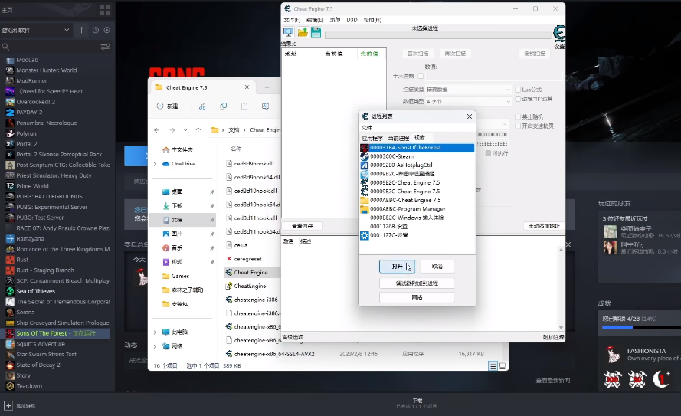Image resolution: width=681 pixels, height=416 pixels.
Task: Click the Paste icon in Explorer toolbar
Action: [244, 106]
